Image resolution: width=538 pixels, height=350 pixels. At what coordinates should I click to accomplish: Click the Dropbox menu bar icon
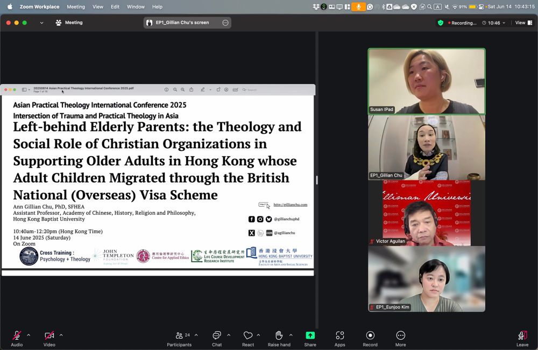(316, 6)
